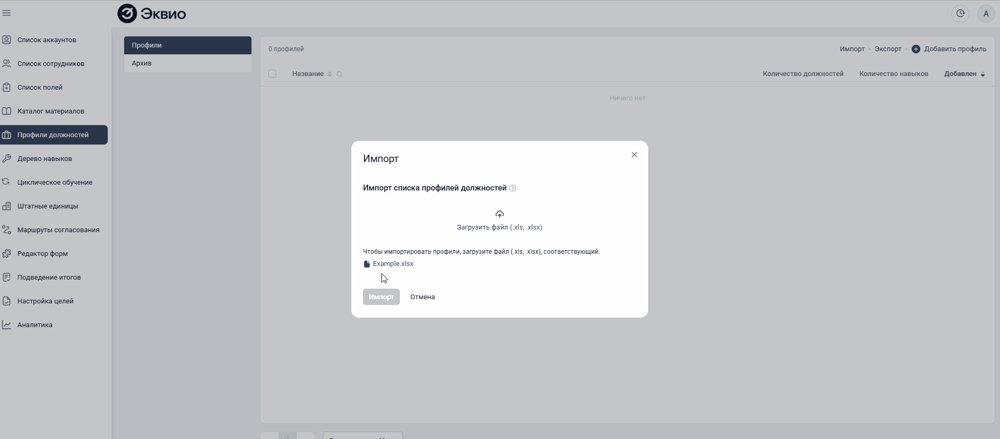Screen dimensions: 1000x439
Task: Click the Список сотрудников sidebar icon
Action: click(x=7, y=63)
